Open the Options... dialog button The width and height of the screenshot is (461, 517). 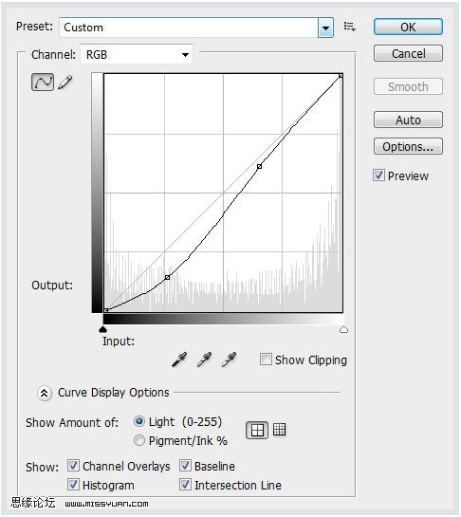tap(408, 146)
